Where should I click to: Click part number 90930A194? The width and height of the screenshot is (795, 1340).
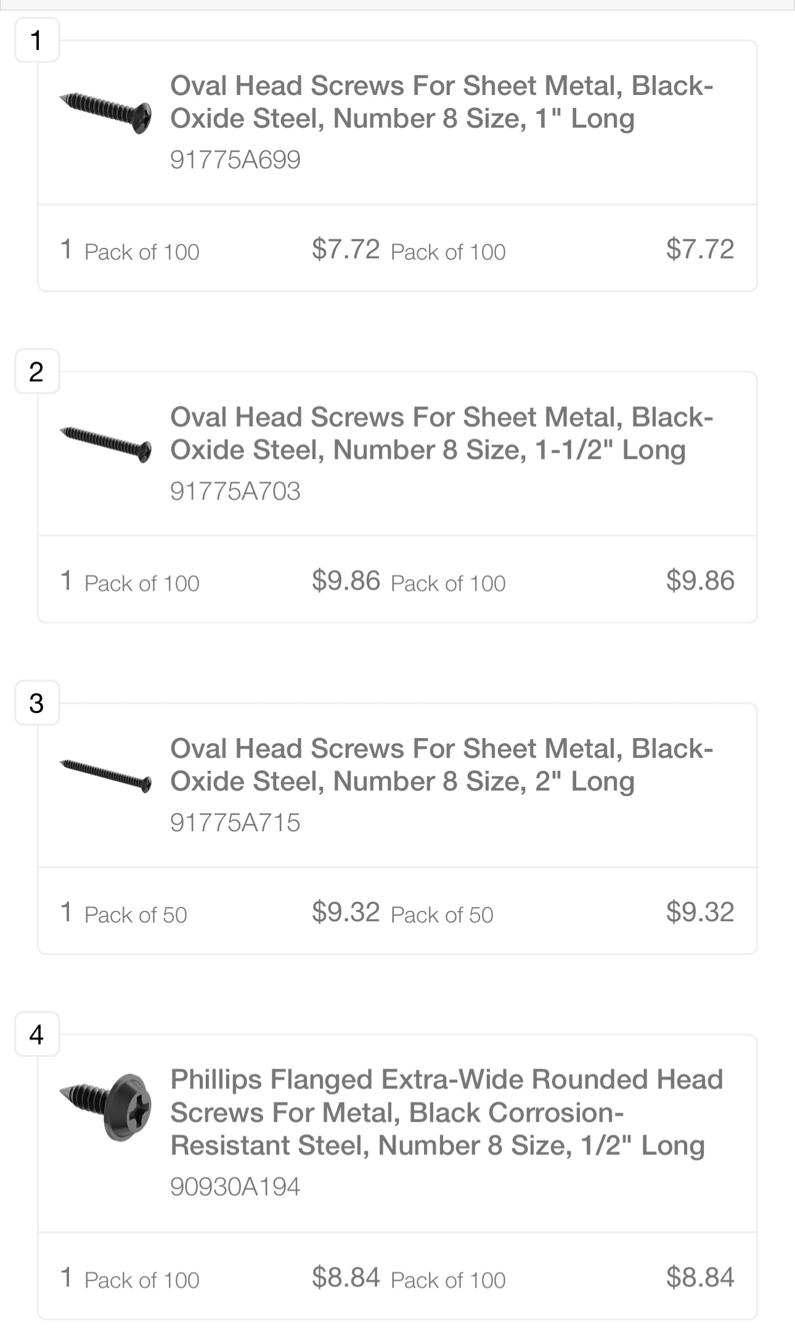pos(235,1187)
